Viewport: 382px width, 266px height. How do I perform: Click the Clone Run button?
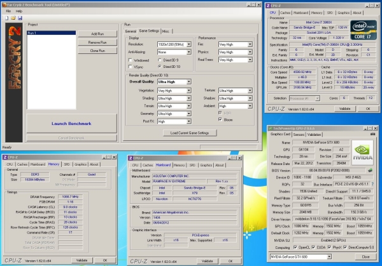pyautogui.click(x=97, y=51)
